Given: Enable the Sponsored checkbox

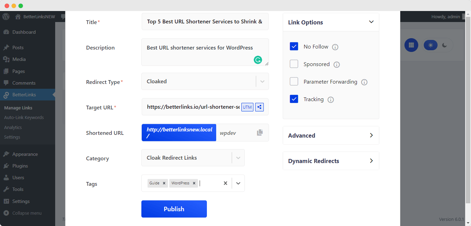Looking at the screenshot, I should point(294,64).
